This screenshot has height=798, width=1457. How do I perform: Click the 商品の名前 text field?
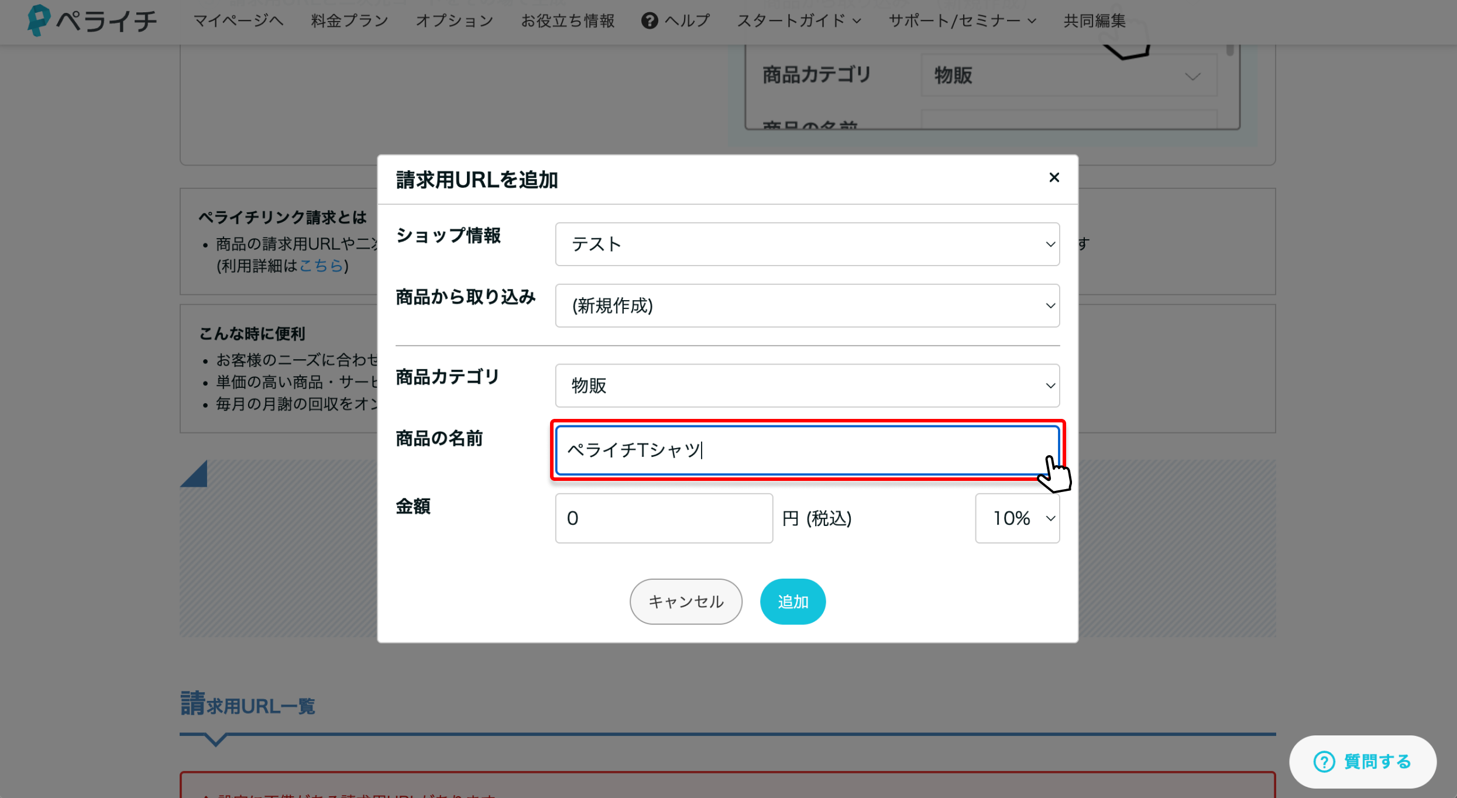point(807,450)
